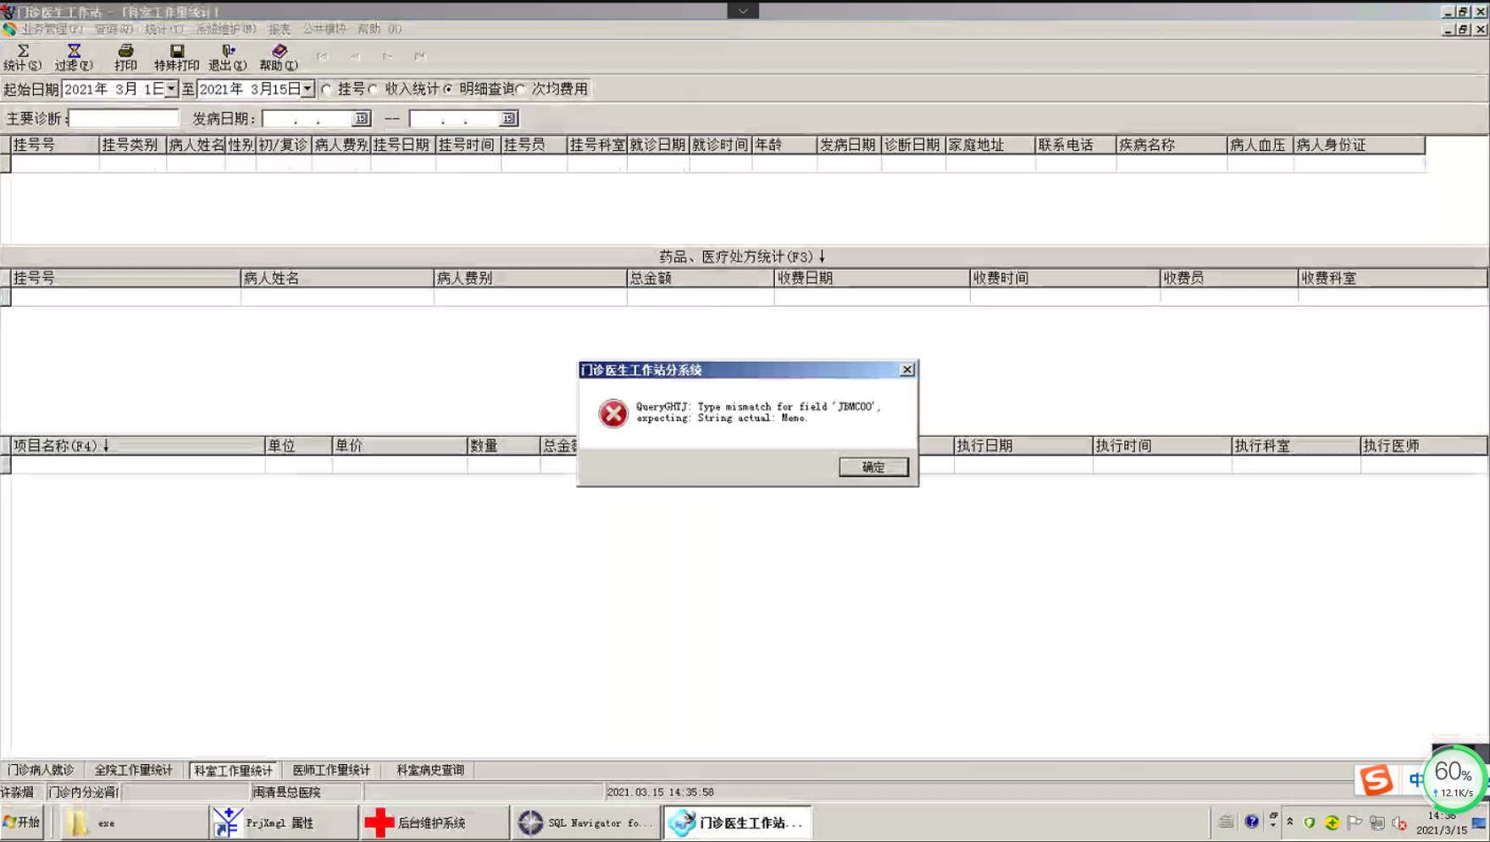Open the 查询 menu
Image resolution: width=1490 pixels, height=842 pixels.
tap(114, 29)
